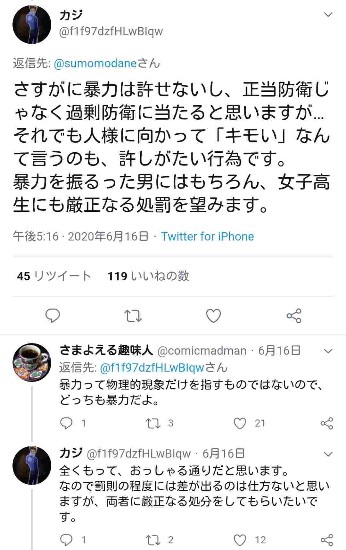This screenshot has height=550, width=346.
Task: Retweet さまよえる趣味人's reply
Action: [153, 423]
